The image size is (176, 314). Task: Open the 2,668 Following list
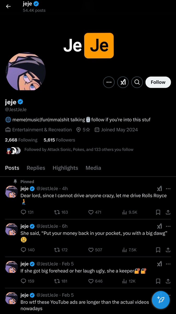tap(21, 140)
